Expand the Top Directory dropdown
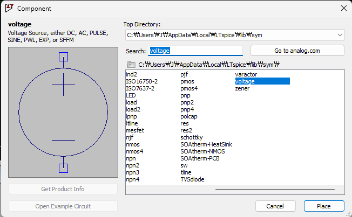Image resolution: width=352 pixels, height=217 pixels. [340, 35]
